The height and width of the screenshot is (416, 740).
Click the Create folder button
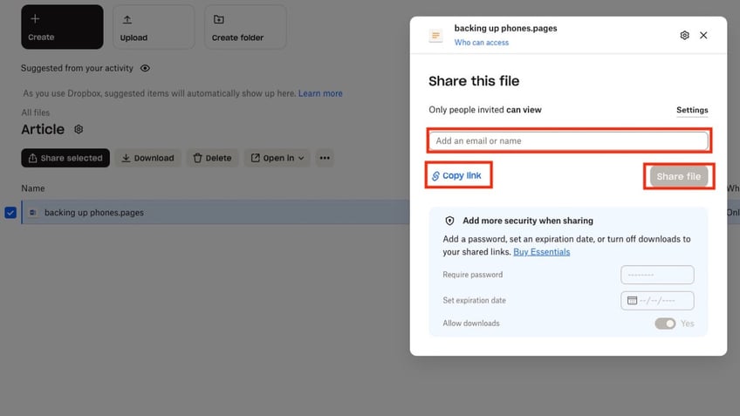pyautogui.click(x=245, y=27)
